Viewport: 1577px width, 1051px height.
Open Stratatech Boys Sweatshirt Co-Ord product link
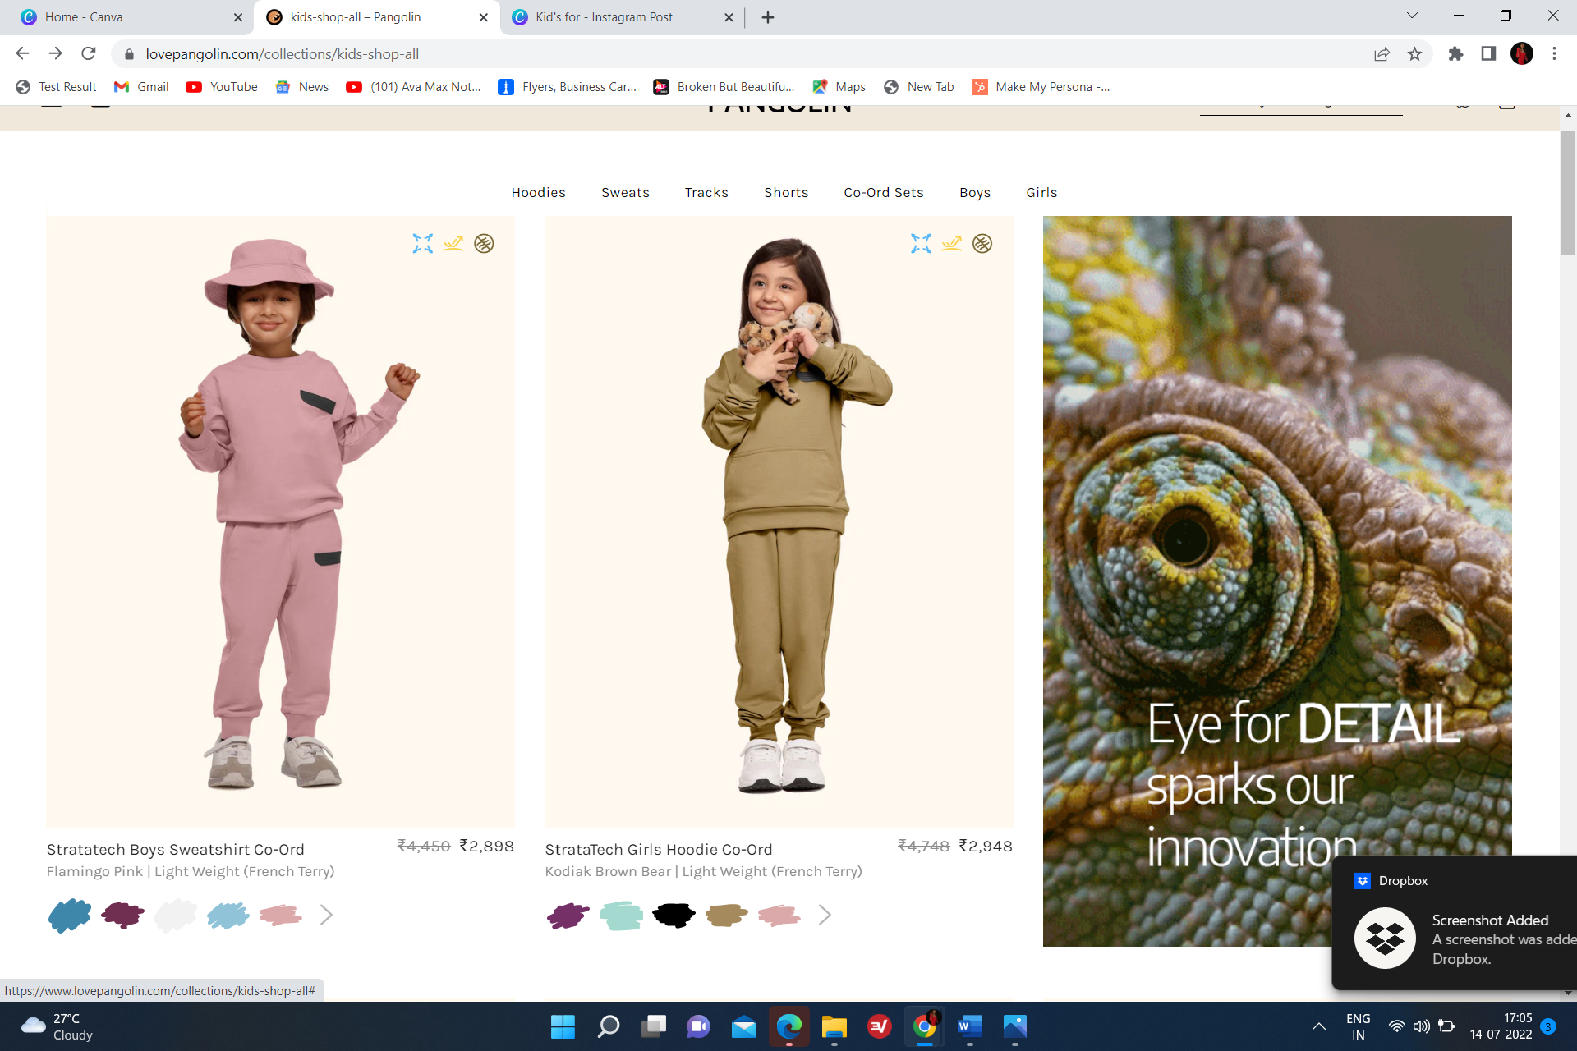pyautogui.click(x=175, y=849)
